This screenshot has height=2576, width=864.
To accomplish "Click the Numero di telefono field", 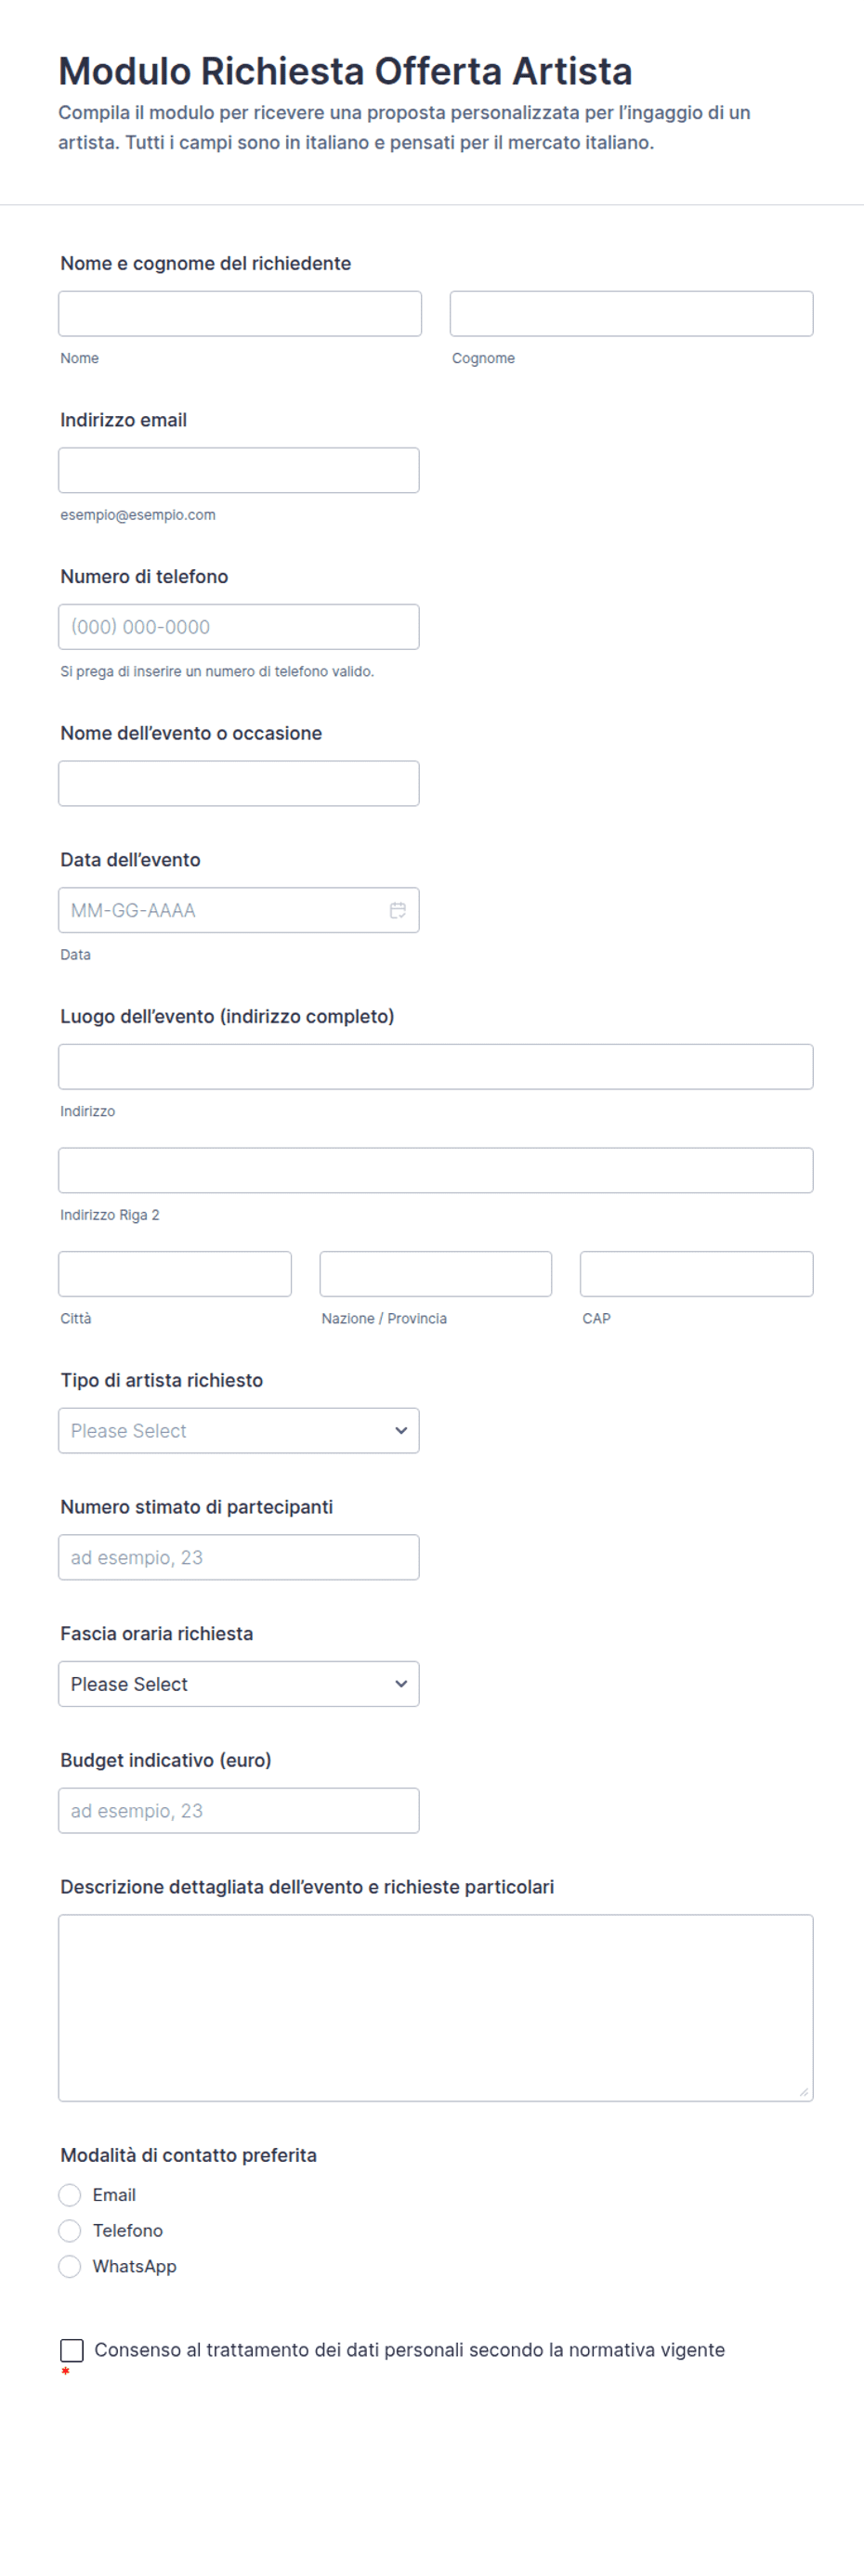I will click(x=238, y=627).
